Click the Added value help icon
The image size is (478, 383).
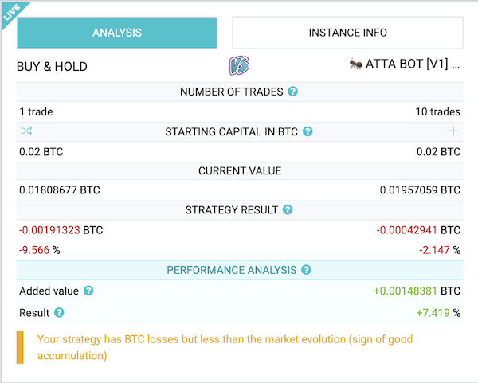[x=88, y=291]
